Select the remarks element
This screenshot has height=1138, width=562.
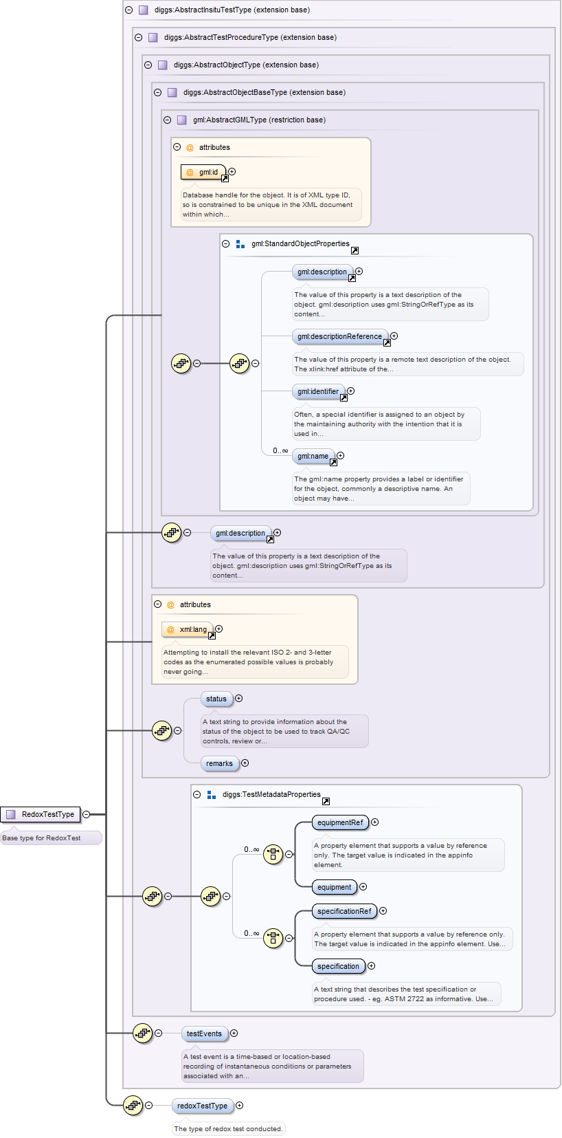tap(219, 763)
